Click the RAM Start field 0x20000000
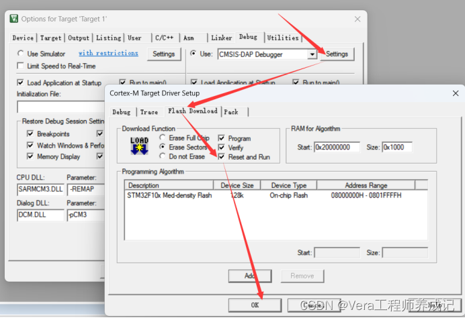Viewport: 465px width, 318px height. pos(337,147)
